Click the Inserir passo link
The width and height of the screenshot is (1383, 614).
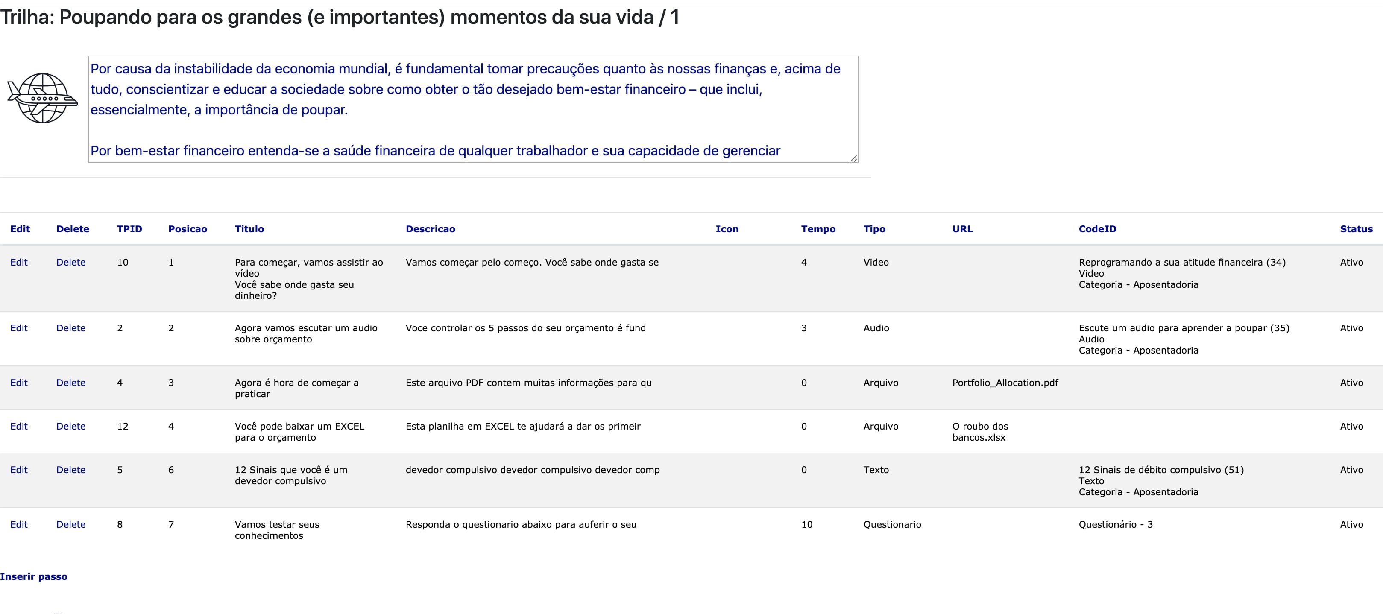click(x=34, y=576)
